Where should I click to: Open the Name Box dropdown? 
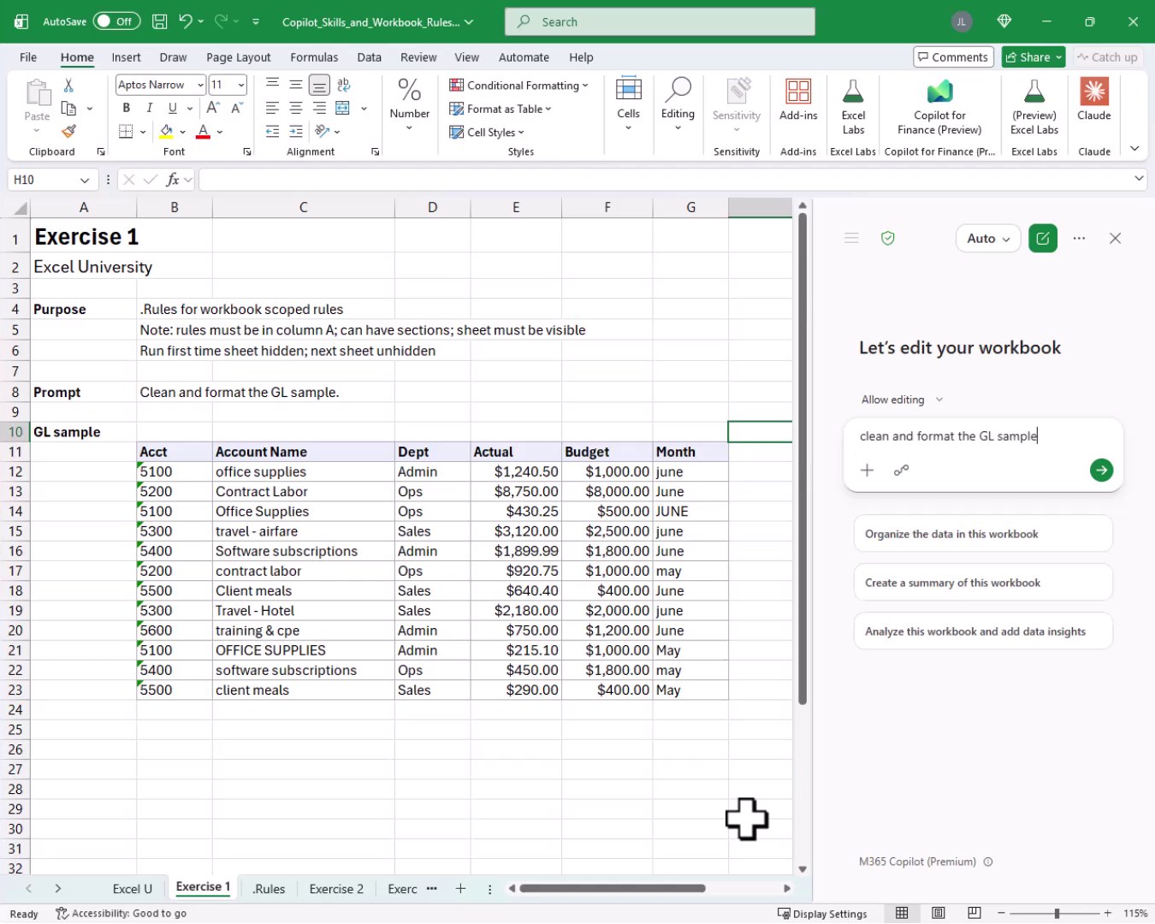[84, 180]
